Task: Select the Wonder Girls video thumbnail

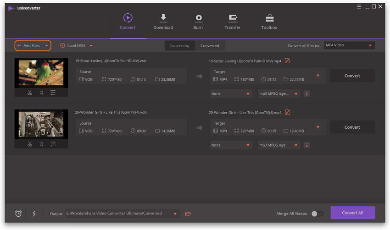Action: tap(41, 124)
